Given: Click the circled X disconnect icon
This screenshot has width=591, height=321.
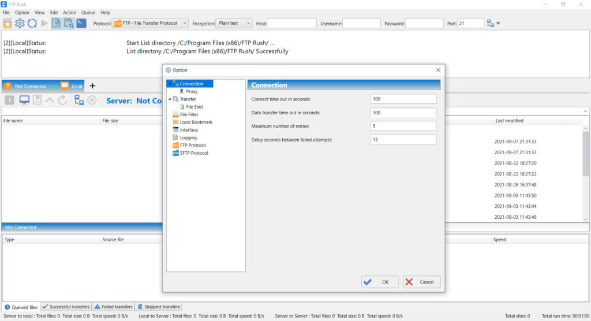Looking at the screenshot, I should coord(92,100).
